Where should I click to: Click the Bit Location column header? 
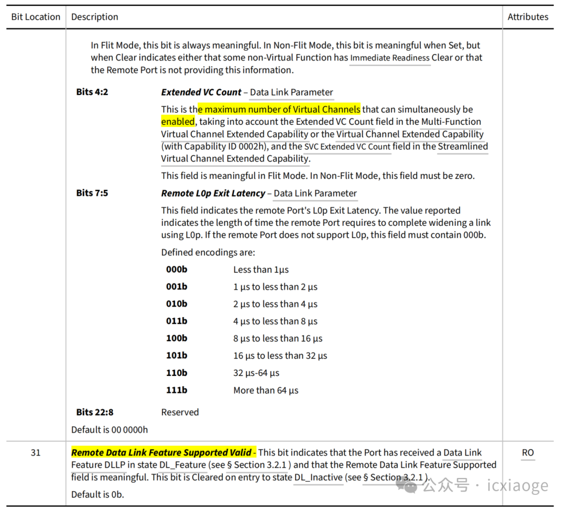coord(36,17)
